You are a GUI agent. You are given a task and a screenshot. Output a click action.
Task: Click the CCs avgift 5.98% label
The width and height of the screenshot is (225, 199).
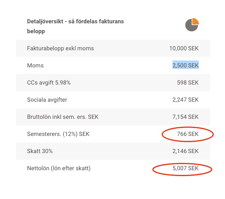(x=49, y=83)
